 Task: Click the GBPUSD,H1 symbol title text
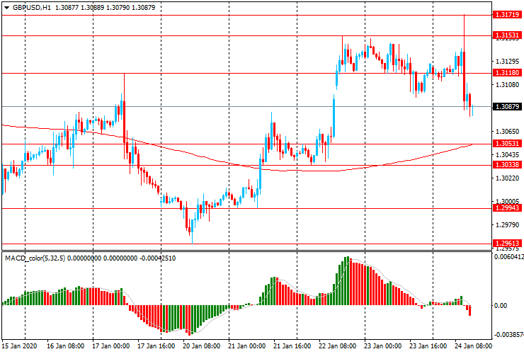click(x=32, y=7)
